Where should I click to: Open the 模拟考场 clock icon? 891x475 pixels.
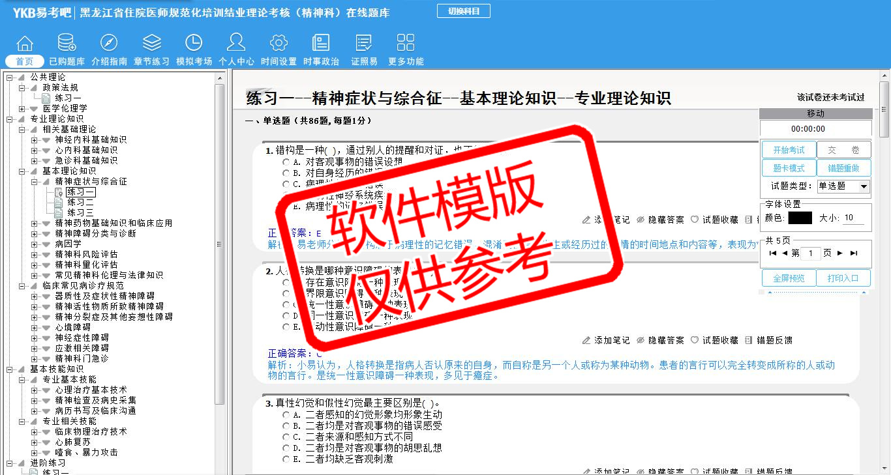click(194, 44)
